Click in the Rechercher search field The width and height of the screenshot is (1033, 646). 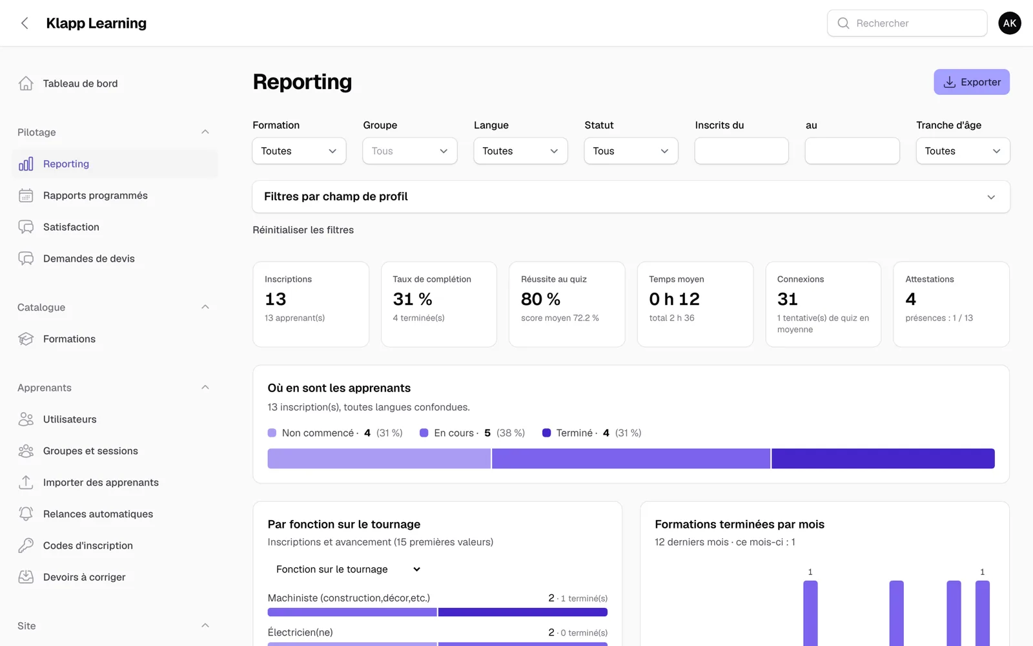point(907,23)
